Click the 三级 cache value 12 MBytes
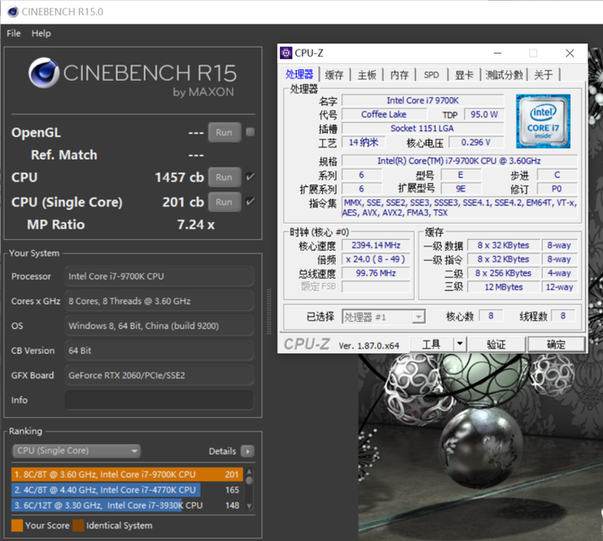603x541 pixels. (503, 288)
